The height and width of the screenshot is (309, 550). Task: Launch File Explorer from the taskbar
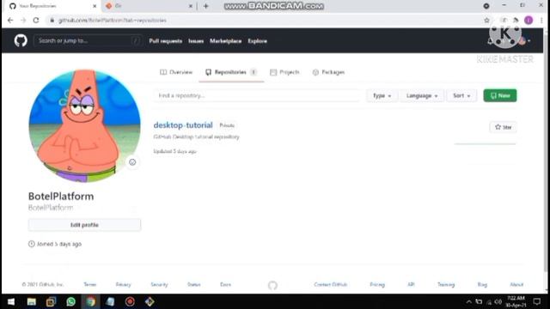(32, 301)
